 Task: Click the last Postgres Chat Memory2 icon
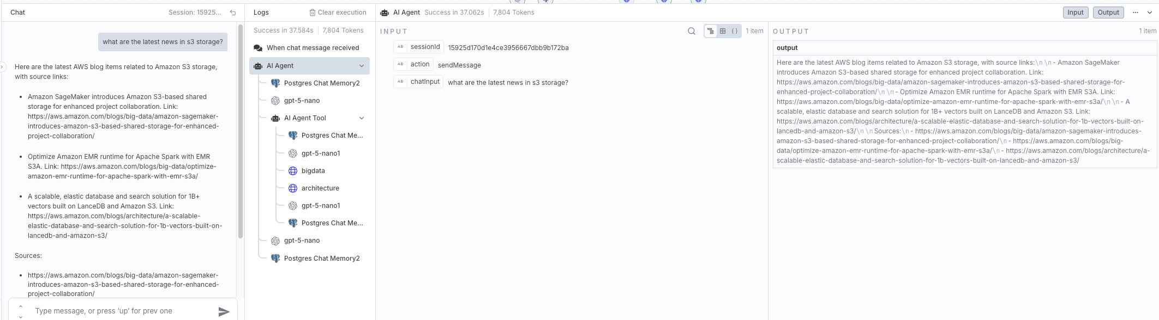[x=275, y=259]
